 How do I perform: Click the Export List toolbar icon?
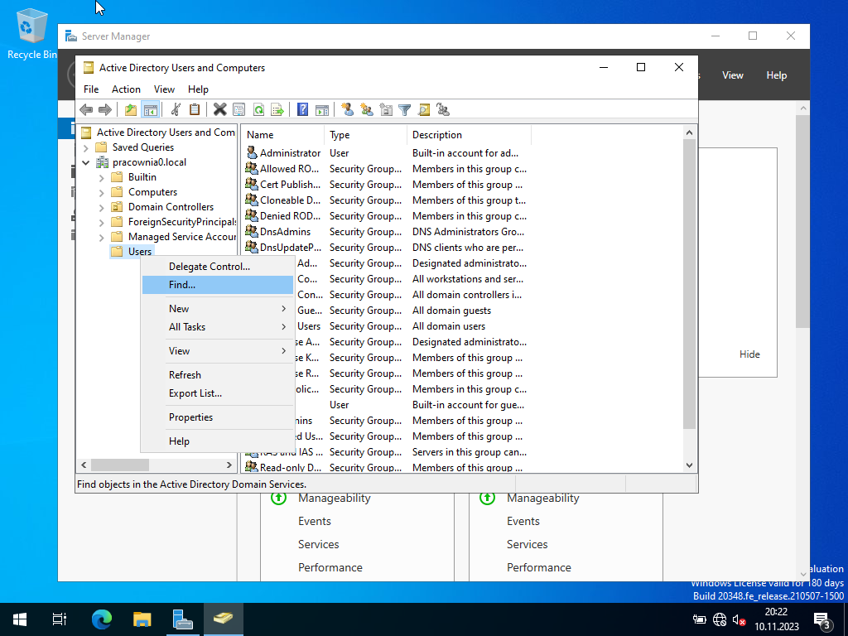coord(277,110)
